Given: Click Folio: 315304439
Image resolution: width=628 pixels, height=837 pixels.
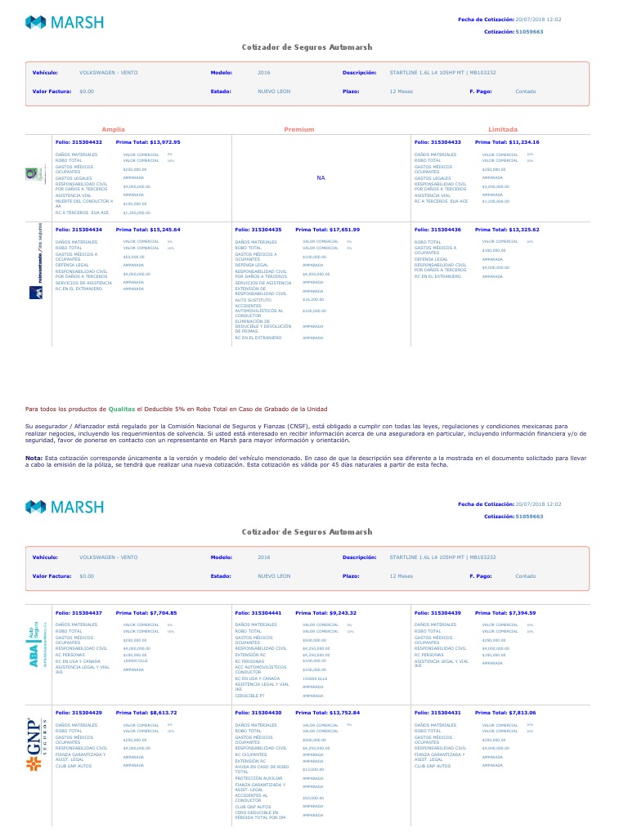Looking at the screenshot, I should point(438,613).
